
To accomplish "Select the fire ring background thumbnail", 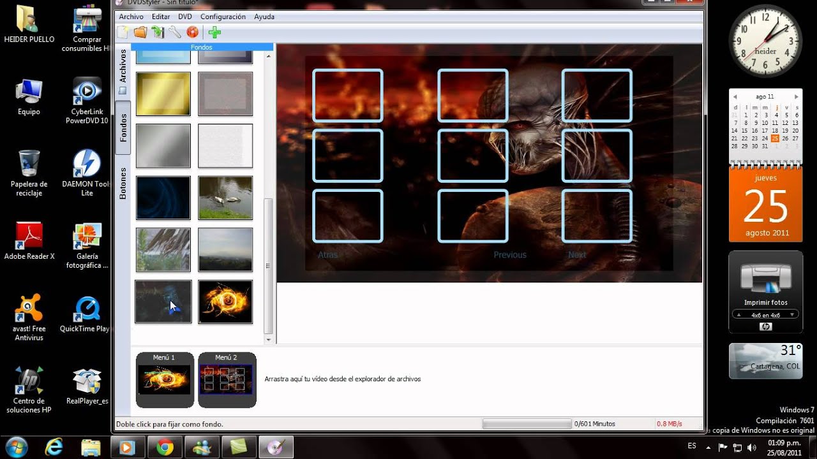I will click(x=225, y=302).
